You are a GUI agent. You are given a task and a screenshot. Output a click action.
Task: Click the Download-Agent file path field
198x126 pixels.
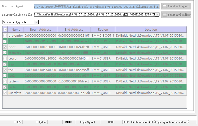(96, 6)
